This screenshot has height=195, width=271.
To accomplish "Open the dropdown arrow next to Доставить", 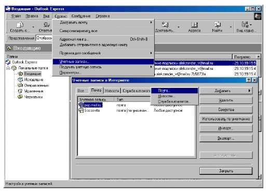I will (x=178, y=27).
